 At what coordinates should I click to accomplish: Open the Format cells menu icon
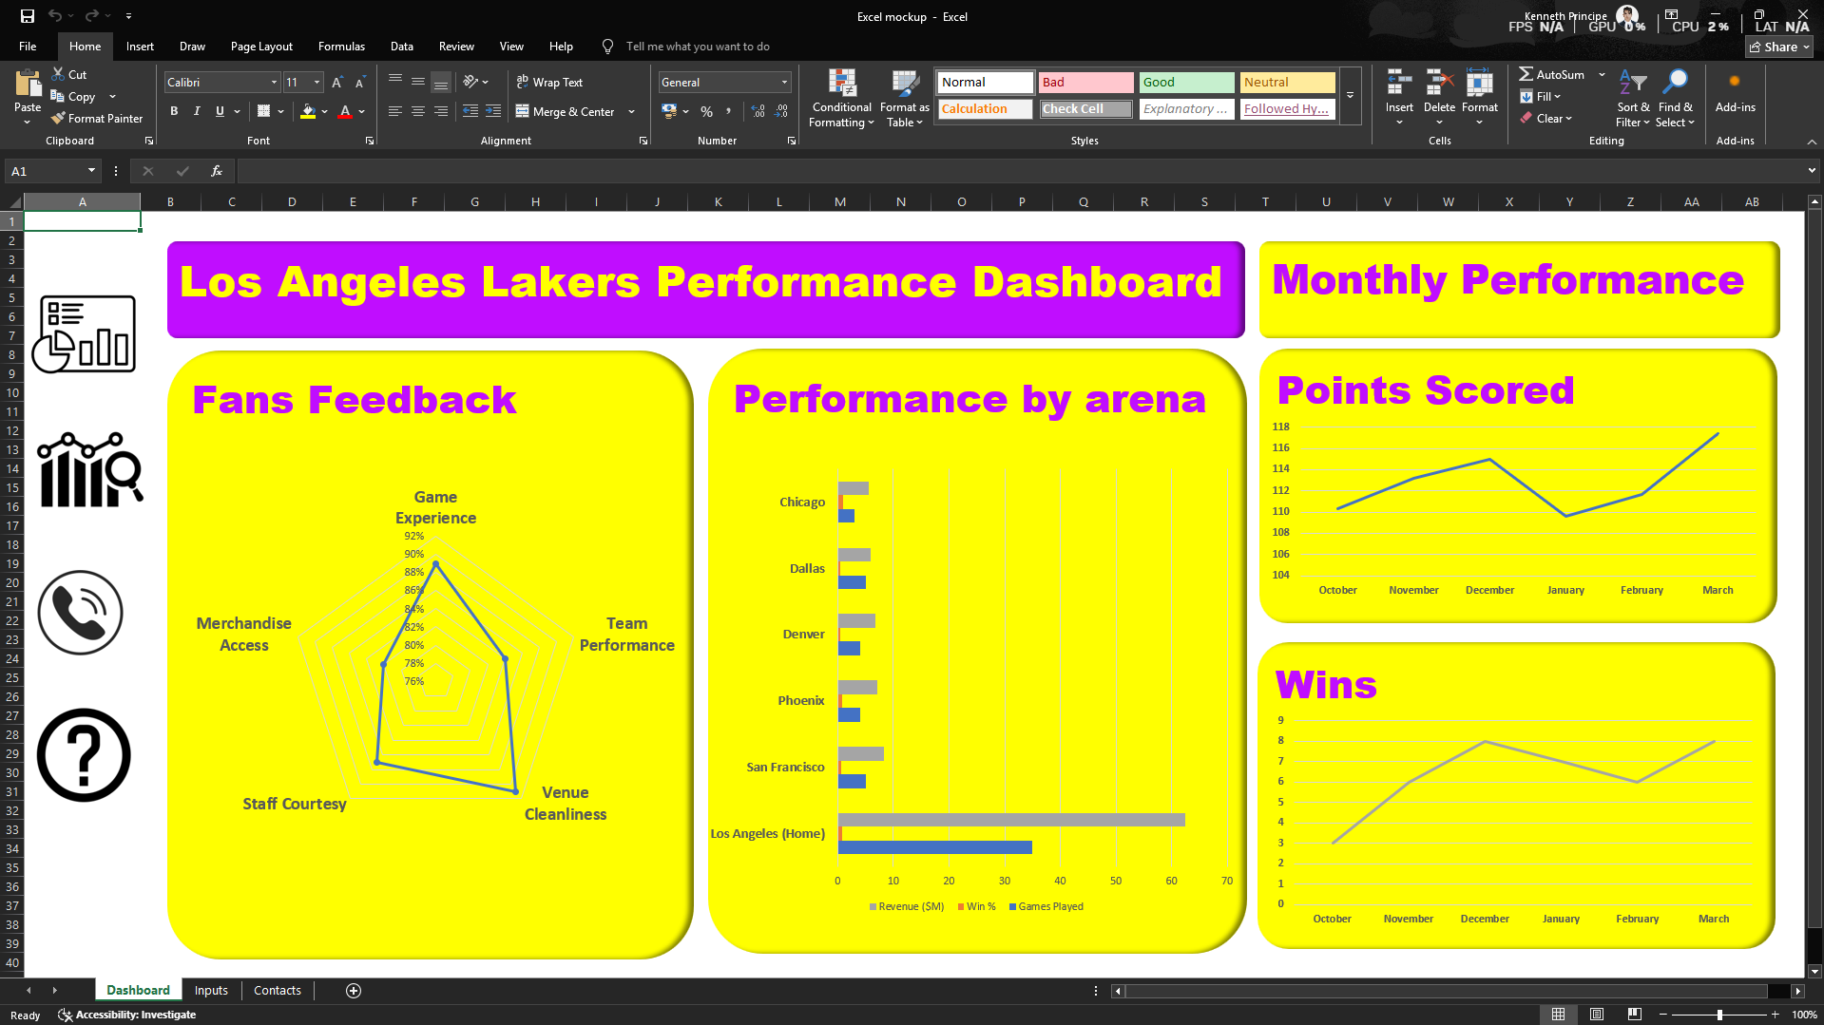coord(1479,84)
